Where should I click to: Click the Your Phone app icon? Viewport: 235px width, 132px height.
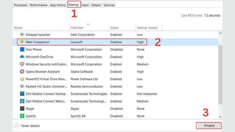click(x=22, y=49)
